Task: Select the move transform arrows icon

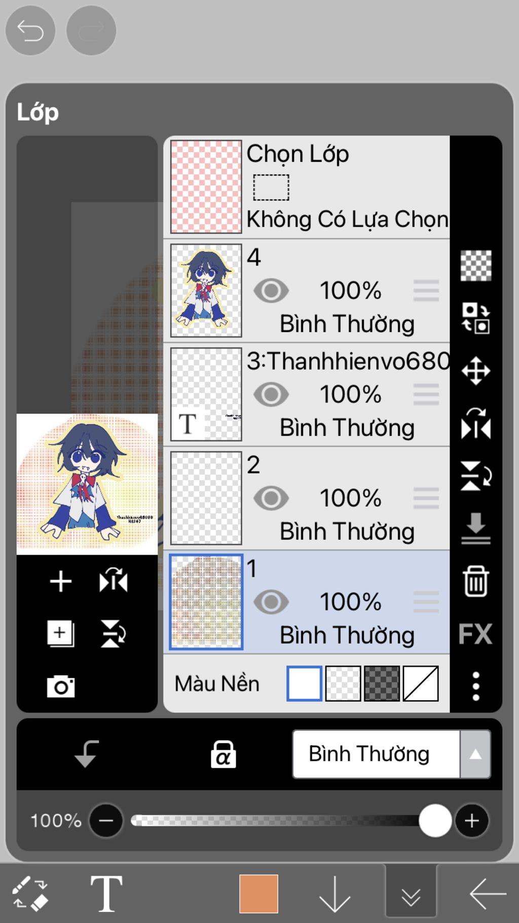Action: (x=475, y=371)
